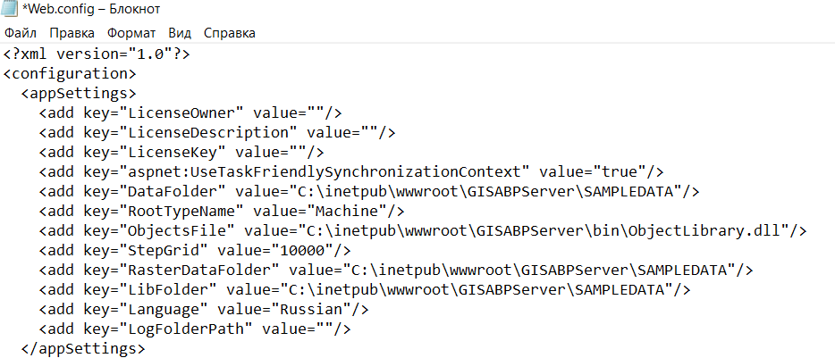Screen dimensions: 835x358
Task: Open the Правка menu
Action: [x=72, y=33]
